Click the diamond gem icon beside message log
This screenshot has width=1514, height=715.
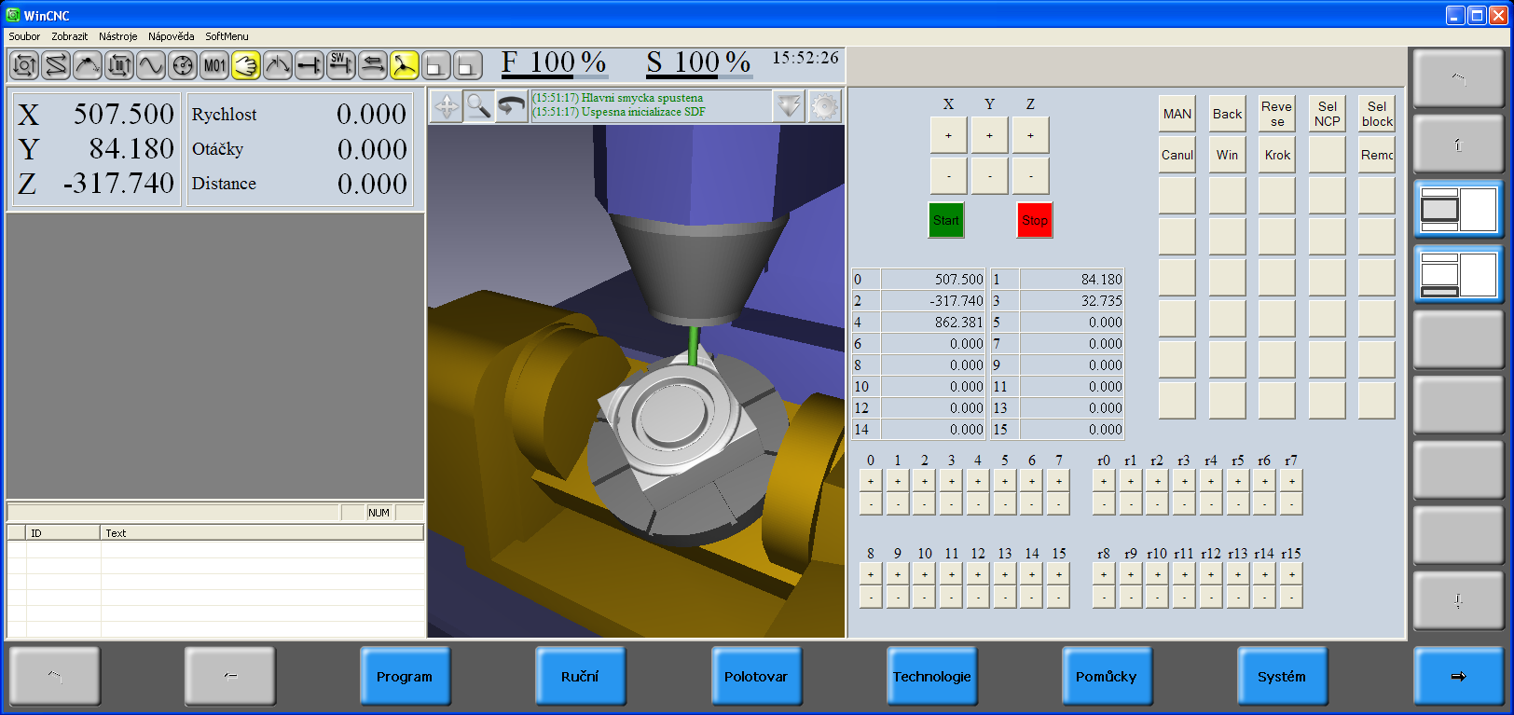pos(789,106)
